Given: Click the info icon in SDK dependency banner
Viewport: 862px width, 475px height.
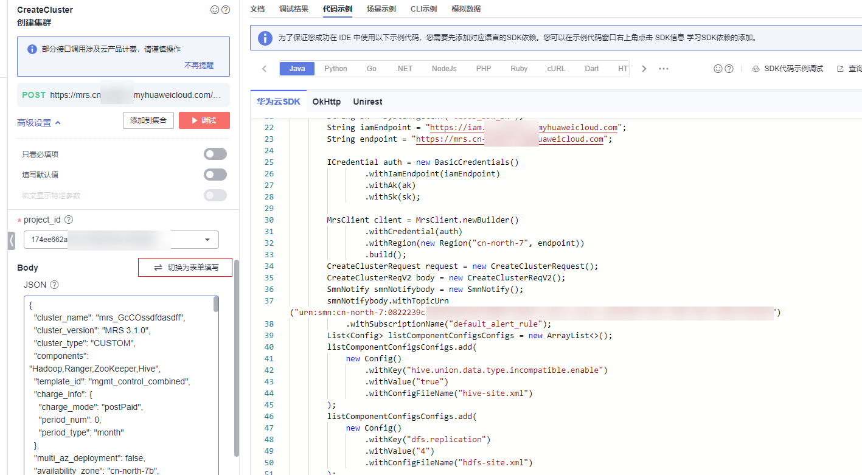Looking at the screenshot, I should coord(265,38).
